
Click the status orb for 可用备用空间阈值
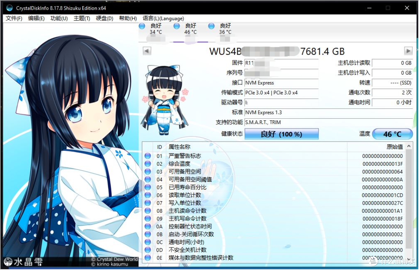click(147, 179)
